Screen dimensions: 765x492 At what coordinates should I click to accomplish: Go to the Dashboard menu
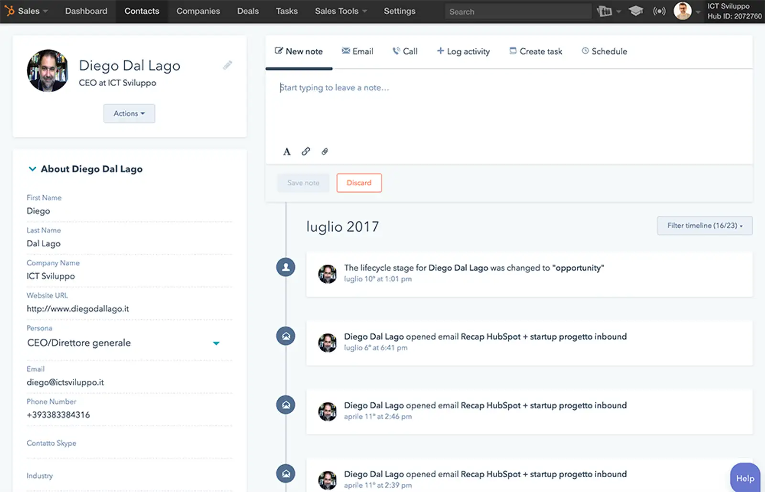86,11
